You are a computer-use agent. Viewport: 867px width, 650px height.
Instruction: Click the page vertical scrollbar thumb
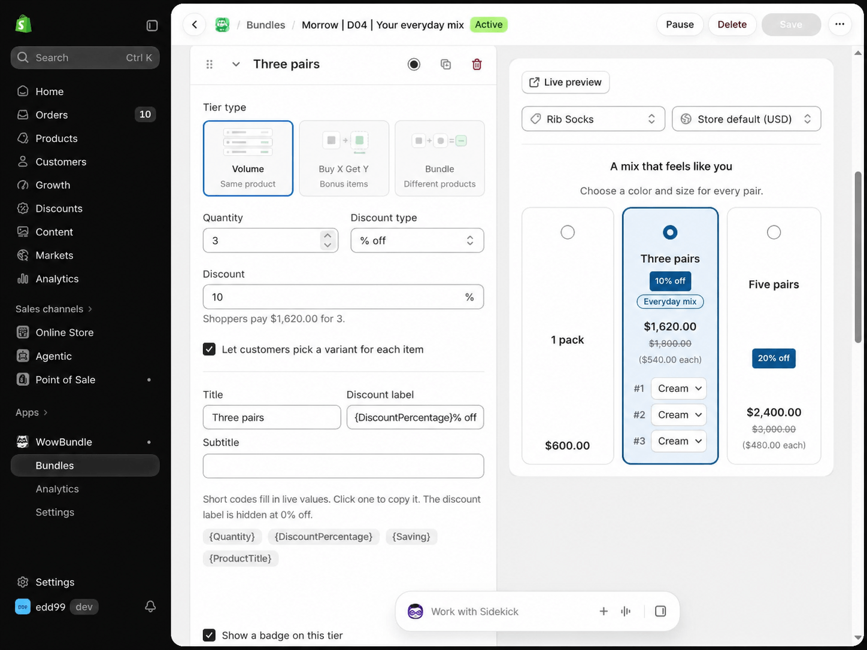pyautogui.click(x=858, y=257)
